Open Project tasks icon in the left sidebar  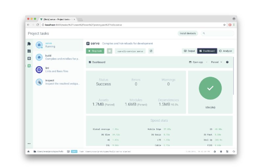tap(29, 66)
